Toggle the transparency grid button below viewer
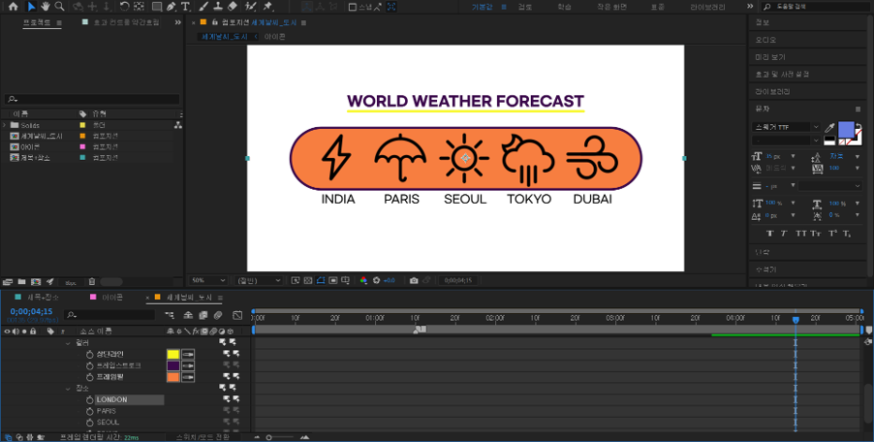The image size is (874, 442). pyautogui.click(x=308, y=280)
